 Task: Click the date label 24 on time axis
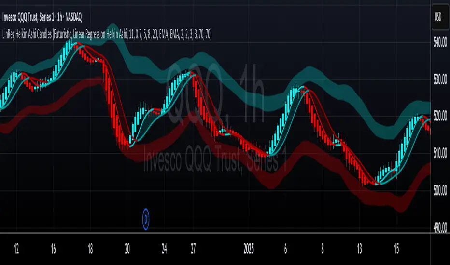coord(164,249)
